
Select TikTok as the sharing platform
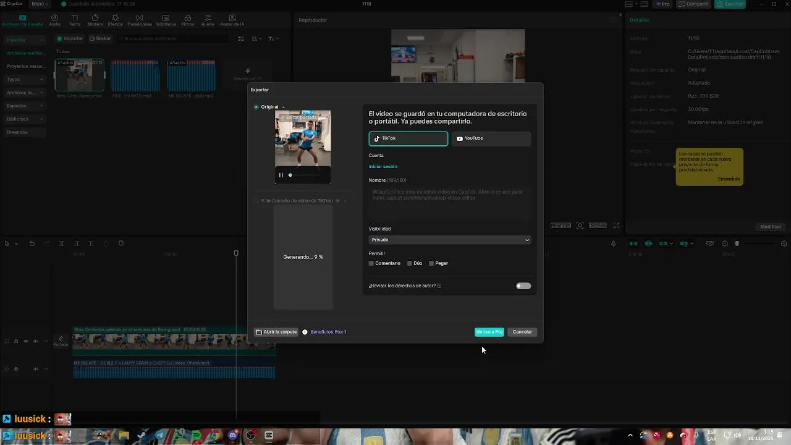(x=408, y=138)
